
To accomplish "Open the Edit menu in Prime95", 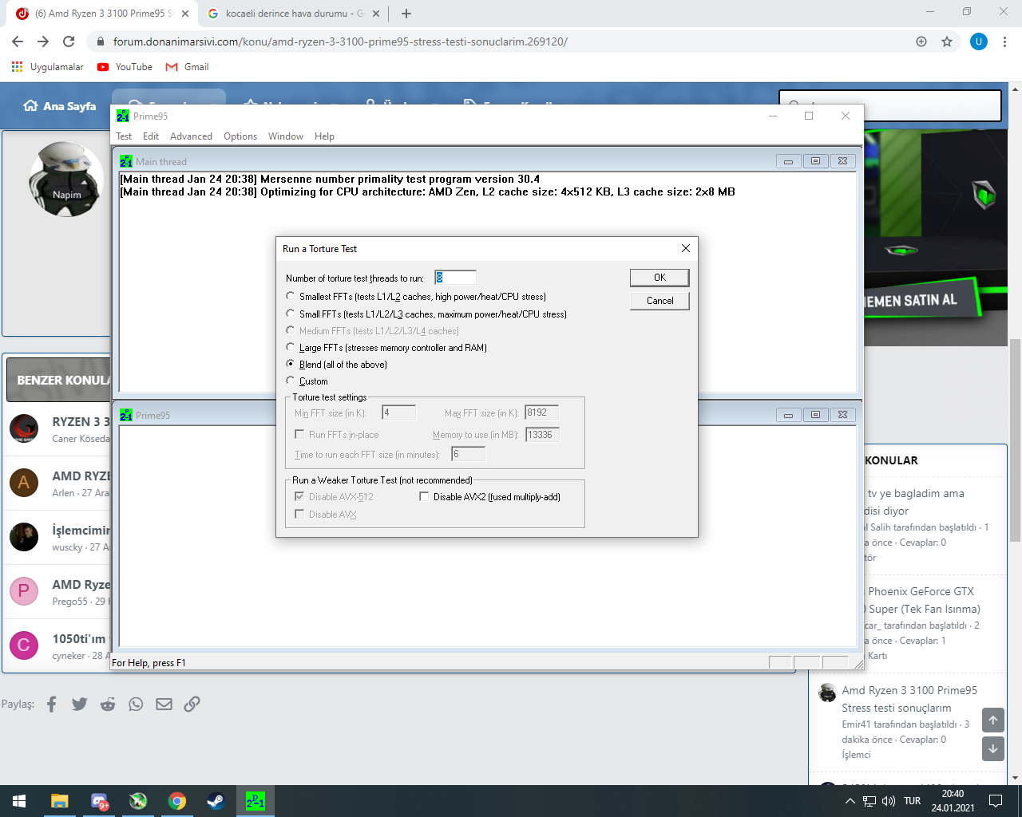I will [x=151, y=136].
